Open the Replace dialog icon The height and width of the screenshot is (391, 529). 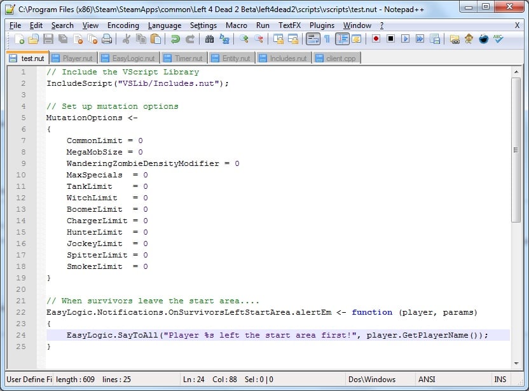coord(224,39)
